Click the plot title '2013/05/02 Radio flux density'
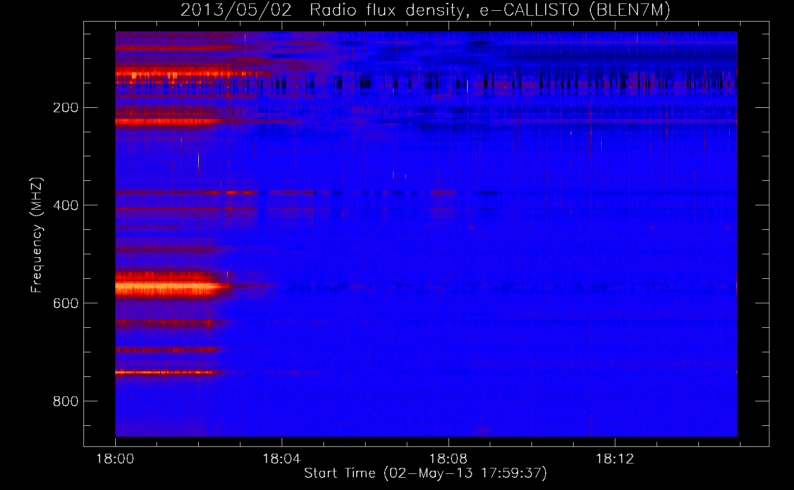794x490 pixels. 425,10
